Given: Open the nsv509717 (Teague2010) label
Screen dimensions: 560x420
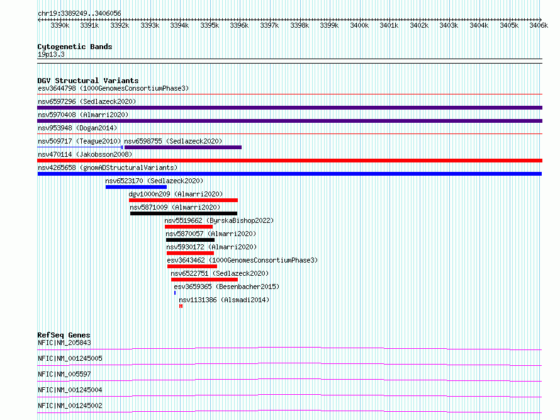Looking at the screenshot, I should [x=79, y=141].
